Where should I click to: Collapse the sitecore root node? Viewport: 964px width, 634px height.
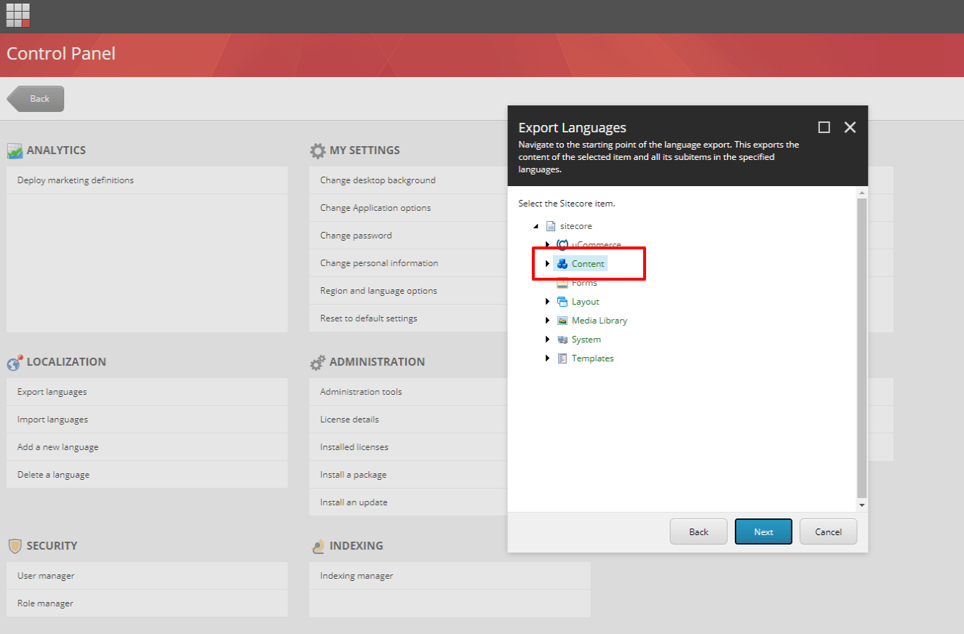pos(536,226)
